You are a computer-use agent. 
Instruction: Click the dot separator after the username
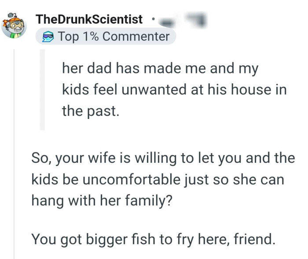point(152,19)
